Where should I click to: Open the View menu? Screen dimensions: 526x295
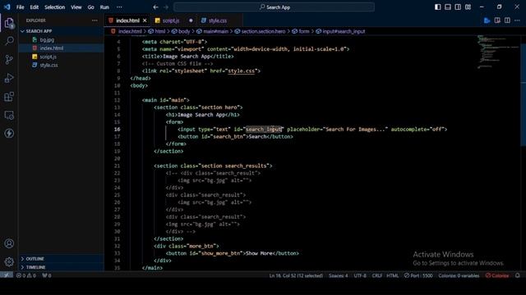point(76,7)
